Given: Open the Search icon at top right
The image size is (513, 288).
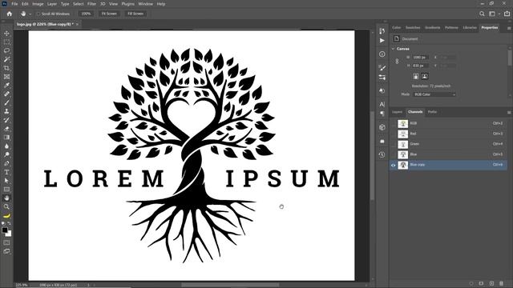Looking at the screenshot, I should 482,14.
